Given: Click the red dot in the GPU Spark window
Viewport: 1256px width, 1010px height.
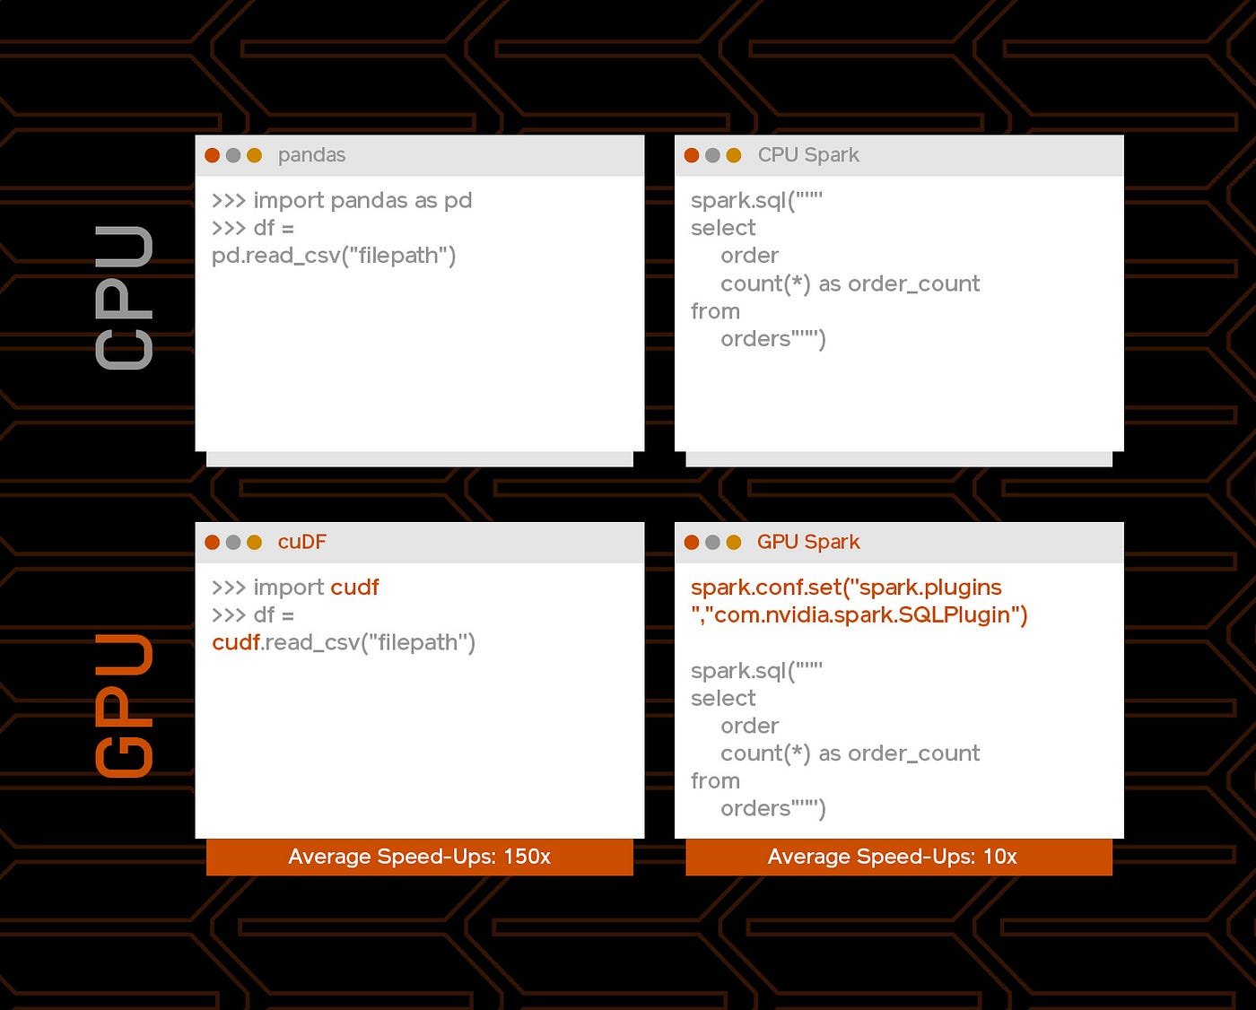Looking at the screenshot, I should coord(692,542).
